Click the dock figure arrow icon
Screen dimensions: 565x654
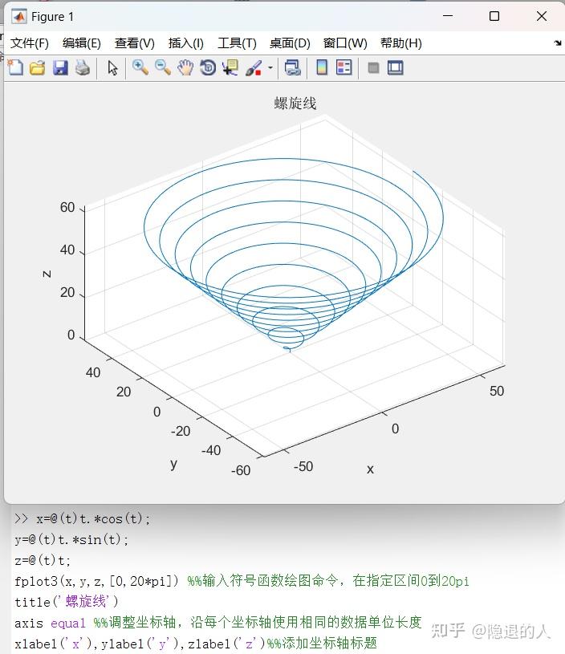558,43
